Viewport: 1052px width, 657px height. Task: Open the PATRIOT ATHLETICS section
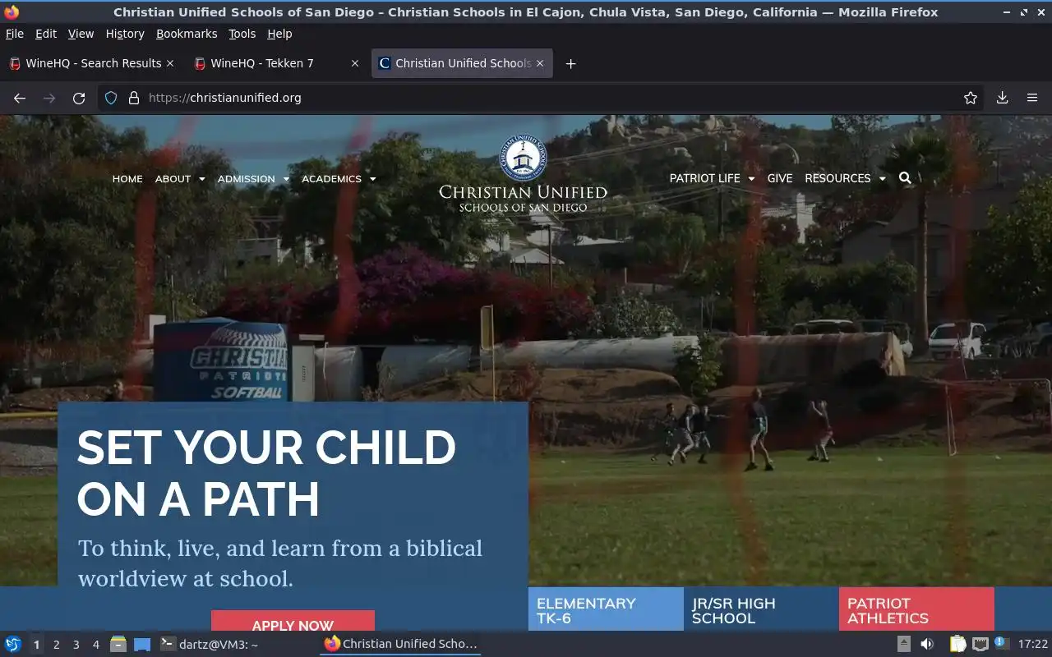pos(916,609)
